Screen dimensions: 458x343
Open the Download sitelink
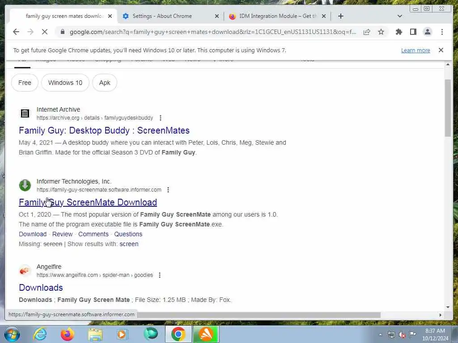click(x=33, y=234)
